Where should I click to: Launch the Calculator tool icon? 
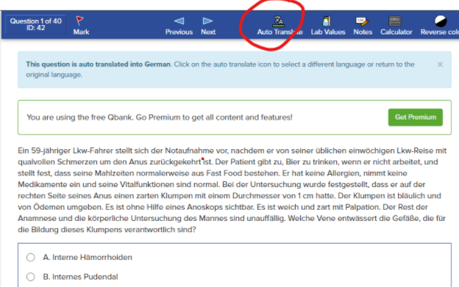click(395, 21)
